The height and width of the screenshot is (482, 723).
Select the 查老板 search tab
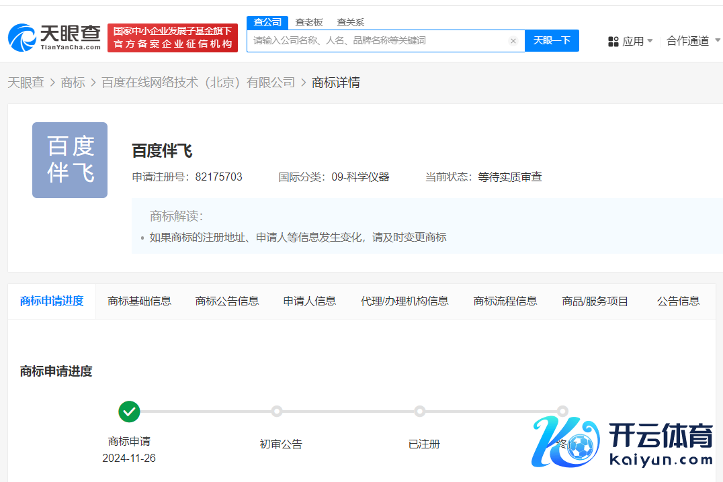pyautogui.click(x=309, y=22)
